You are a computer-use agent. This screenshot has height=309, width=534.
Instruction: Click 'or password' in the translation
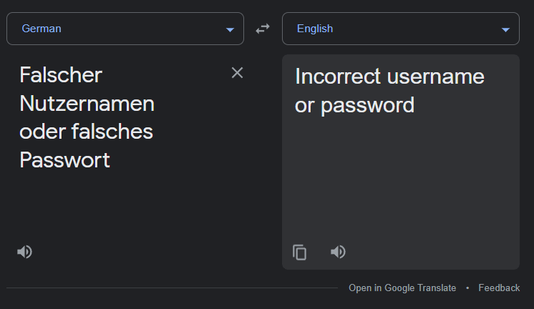click(x=354, y=105)
